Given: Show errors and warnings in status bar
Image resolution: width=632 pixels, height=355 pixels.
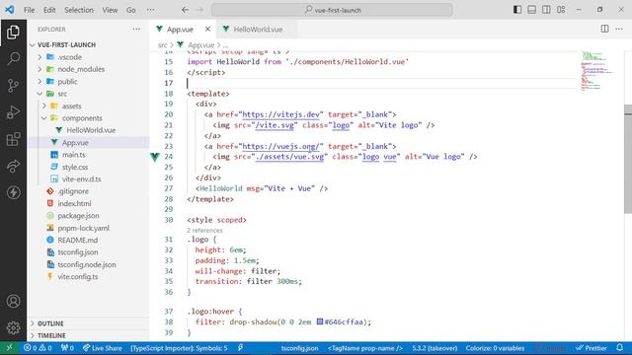Looking at the screenshot, I should (38, 348).
